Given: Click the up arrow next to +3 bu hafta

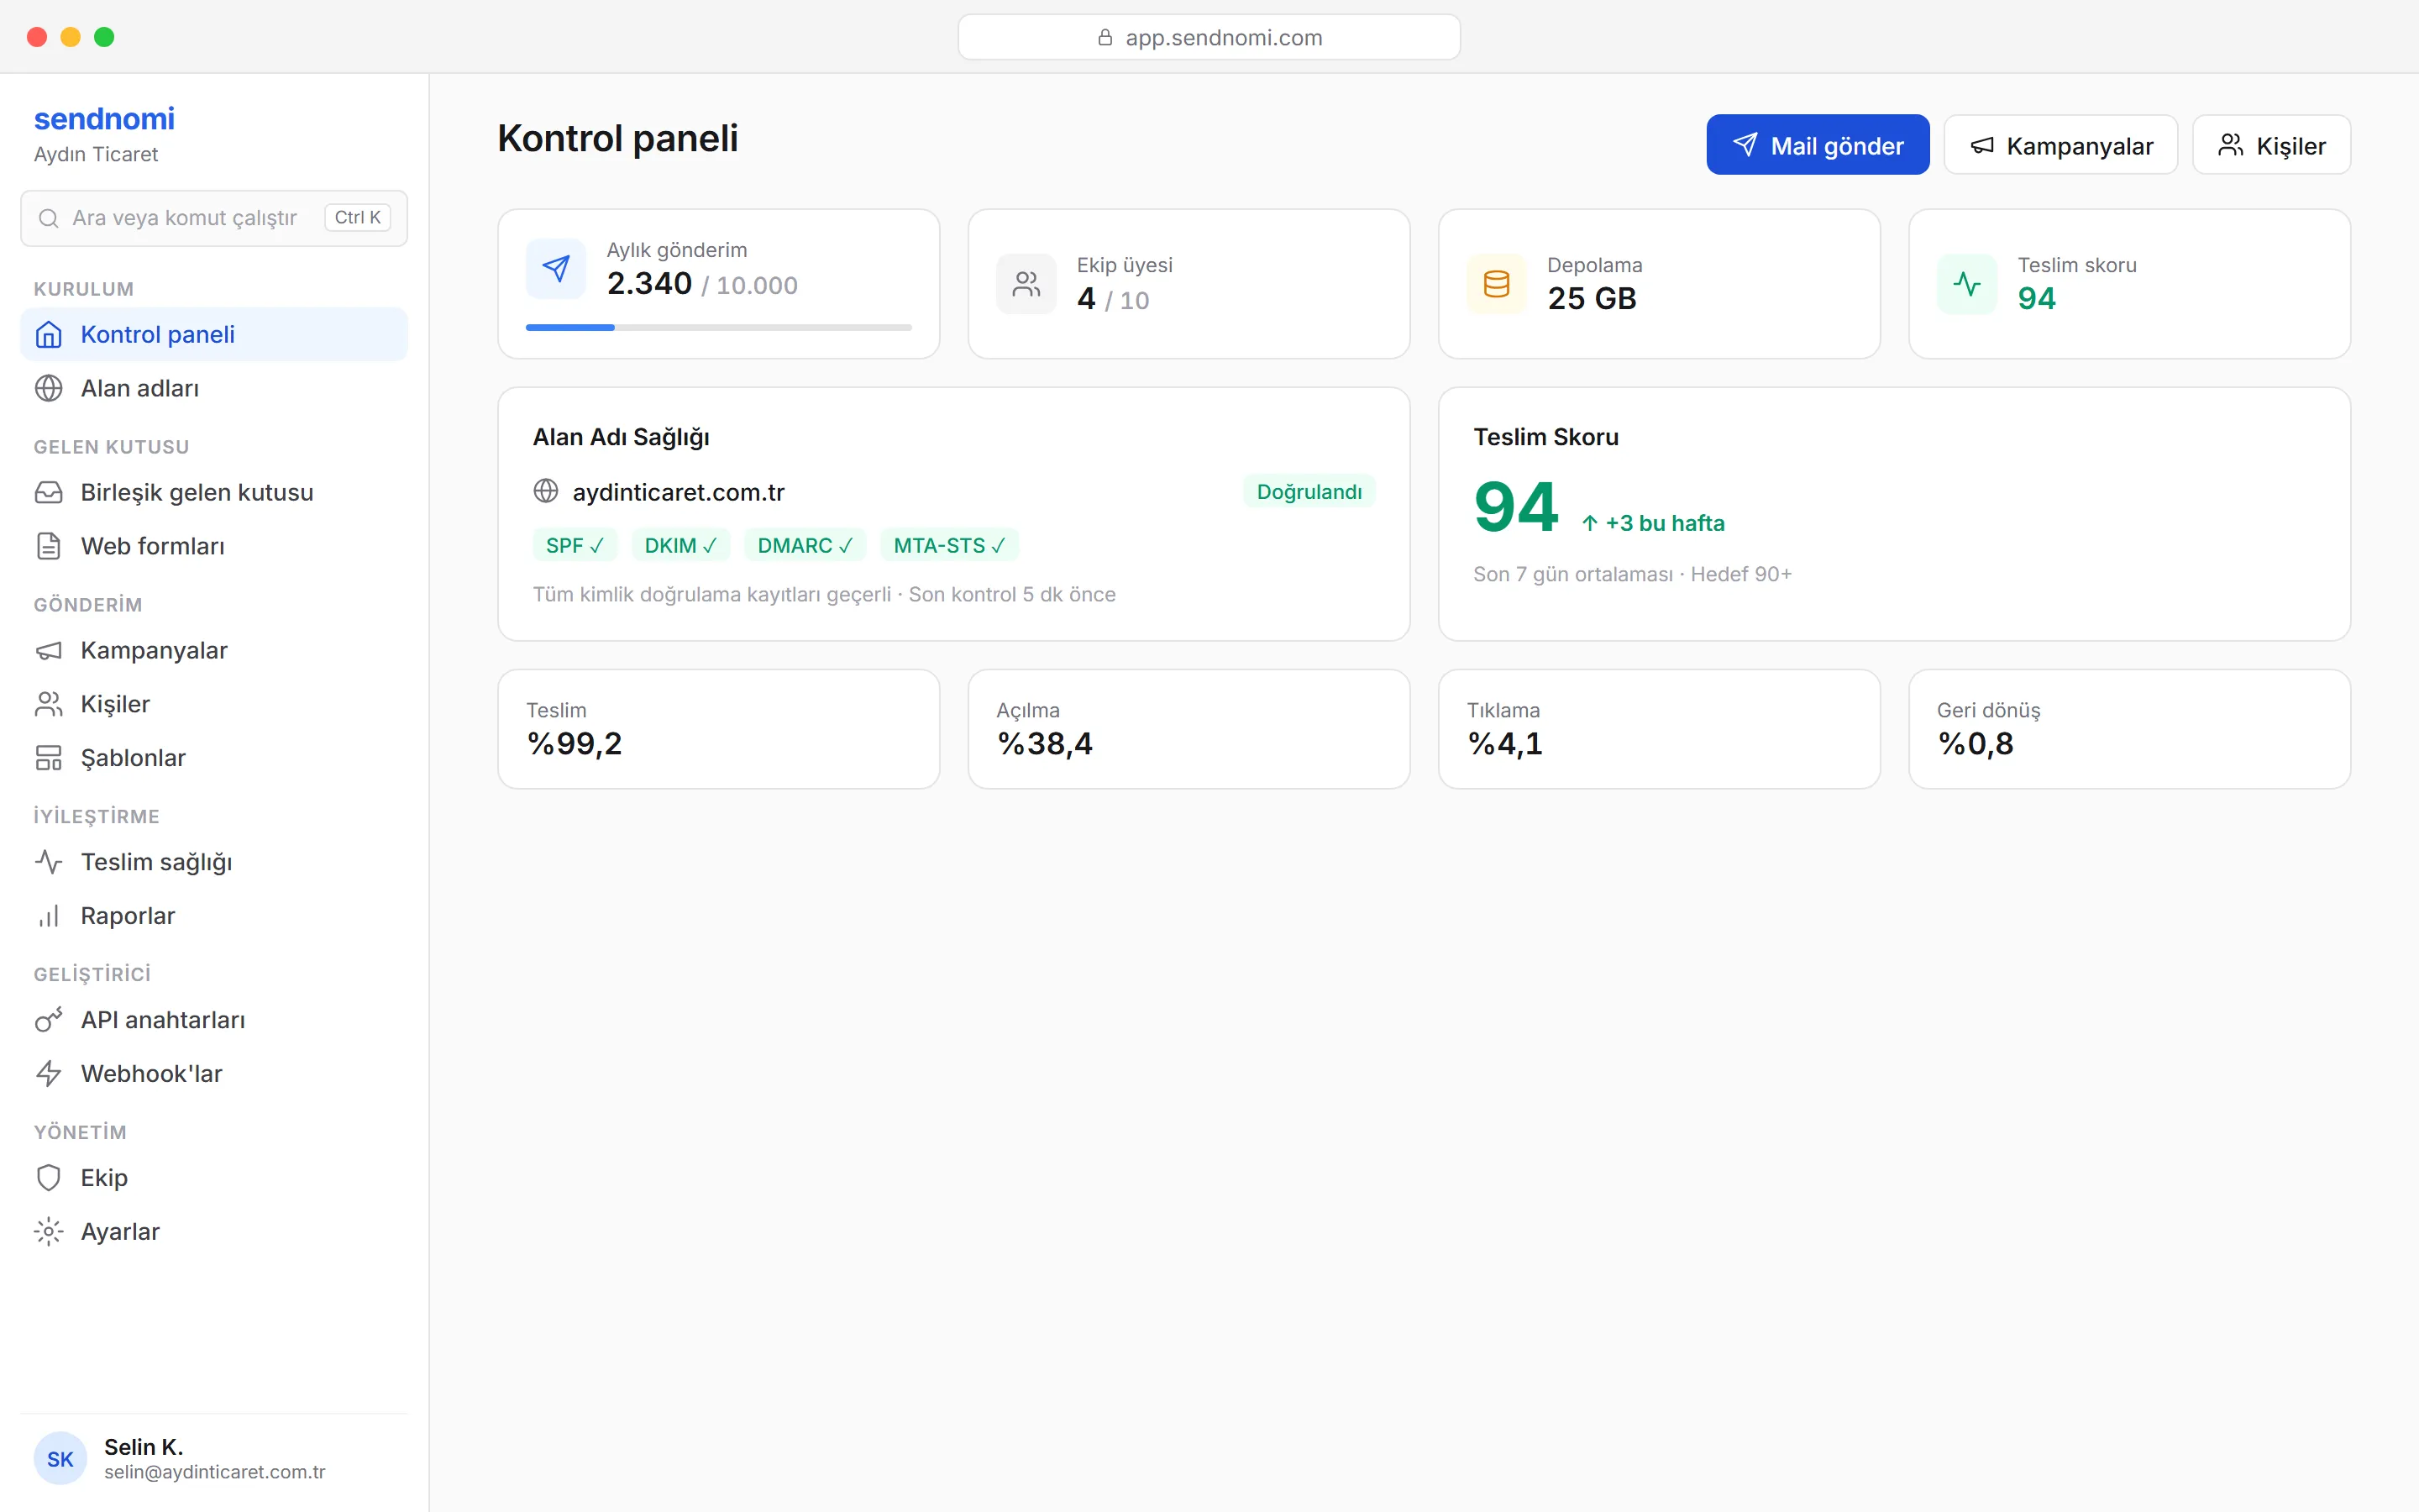Looking at the screenshot, I should tap(1589, 523).
